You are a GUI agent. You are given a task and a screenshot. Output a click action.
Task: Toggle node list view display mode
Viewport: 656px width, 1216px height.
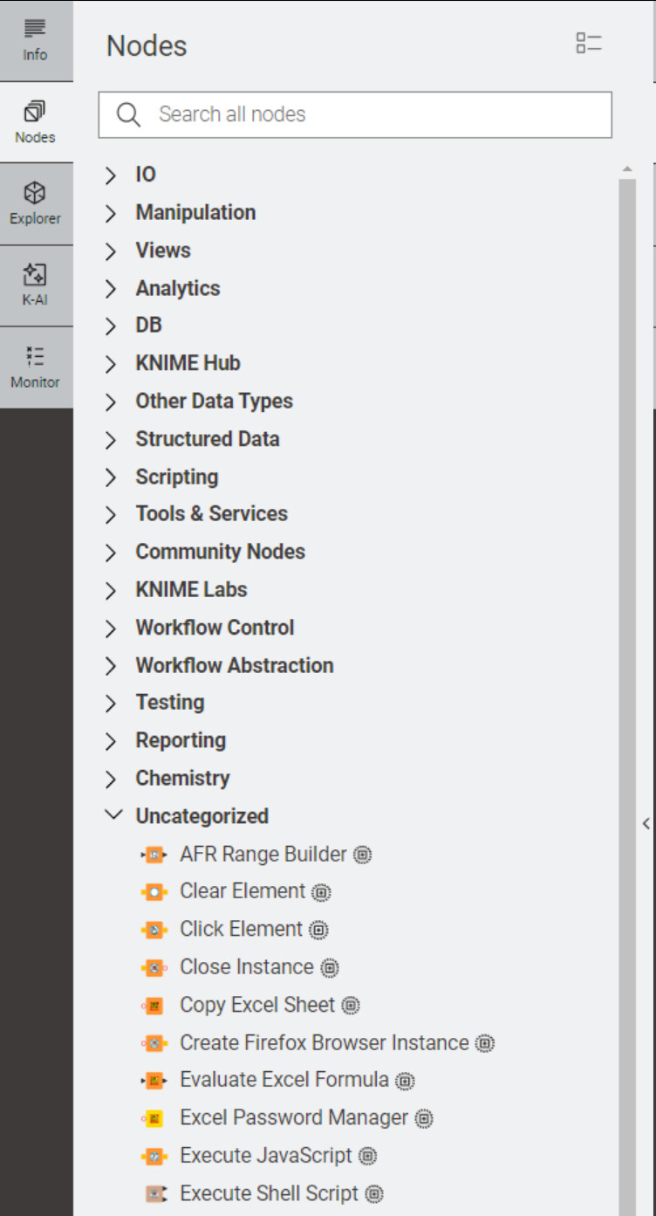tap(589, 44)
